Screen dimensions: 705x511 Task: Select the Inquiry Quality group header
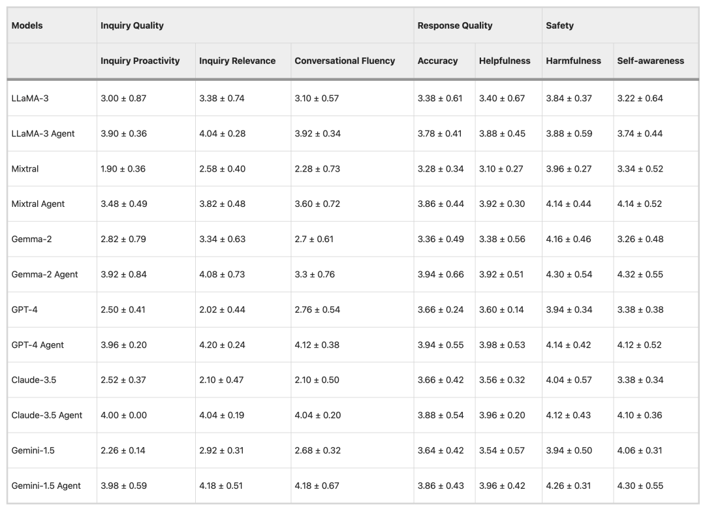coord(132,25)
